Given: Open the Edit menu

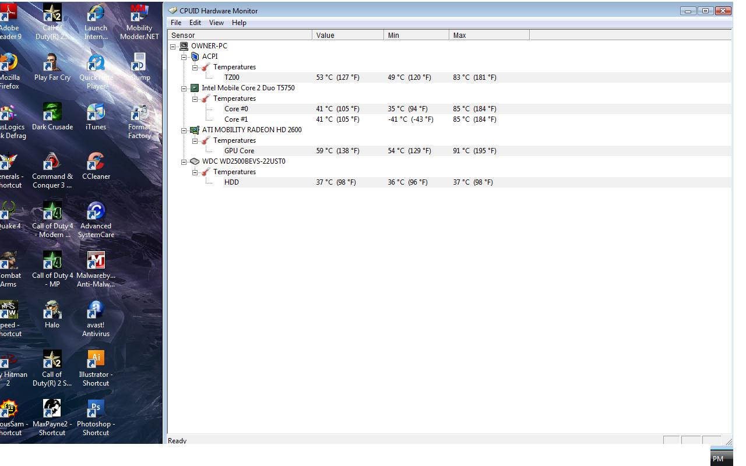Looking at the screenshot, I should click(x=195, y=23).
